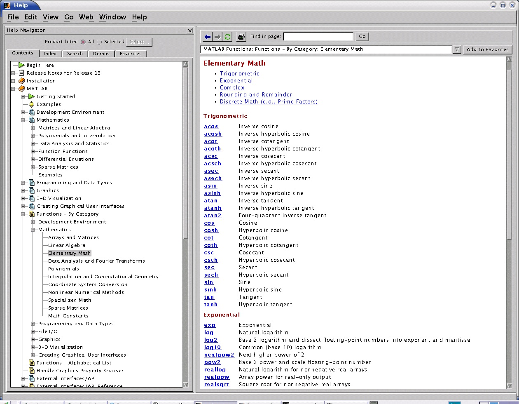Open the Web menu
Screen dimensions: 519x404
point(86,17)
